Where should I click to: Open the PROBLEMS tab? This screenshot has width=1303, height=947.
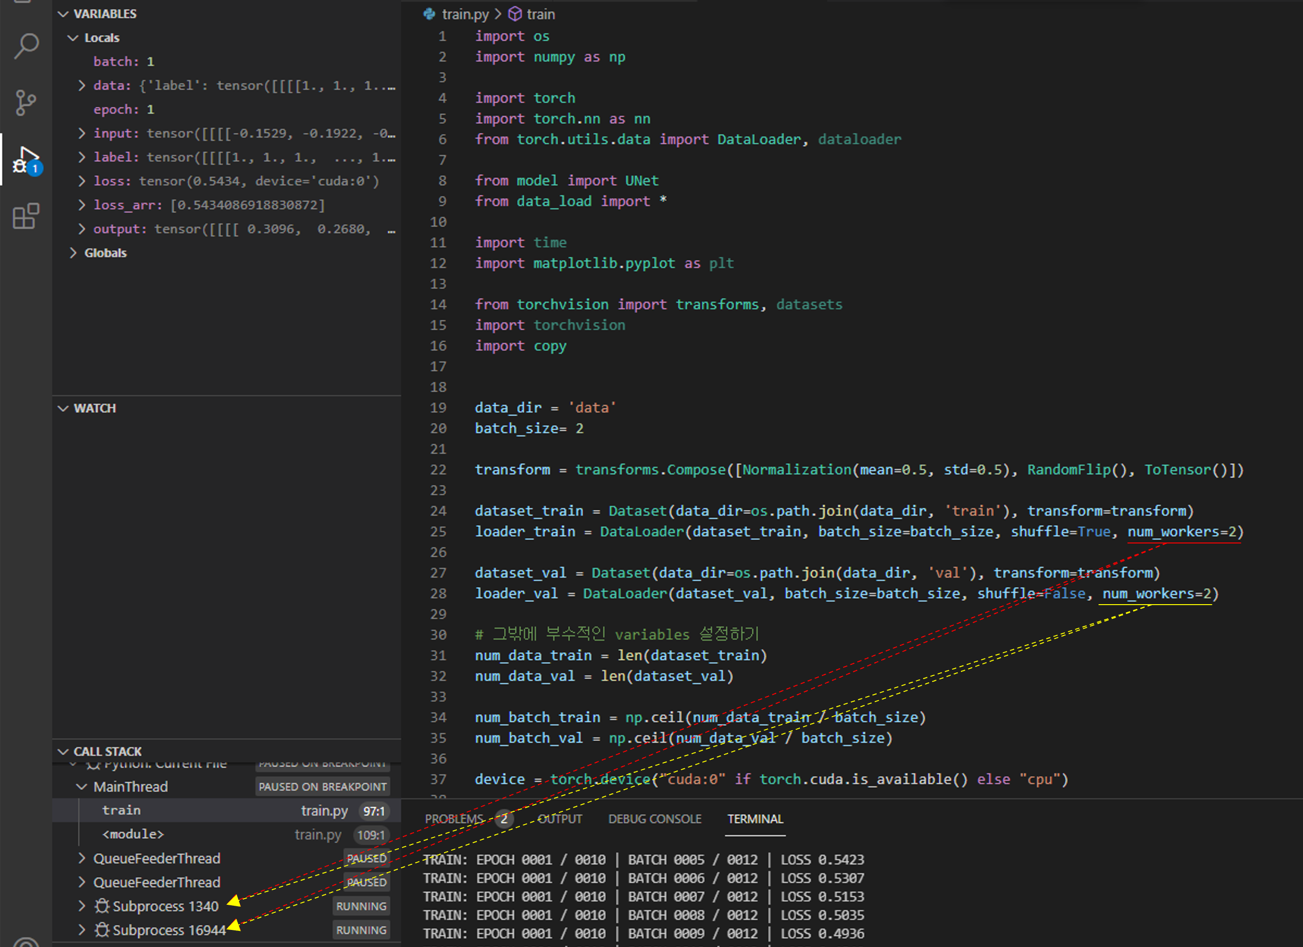pyautogui.click(x=454, y=819)
